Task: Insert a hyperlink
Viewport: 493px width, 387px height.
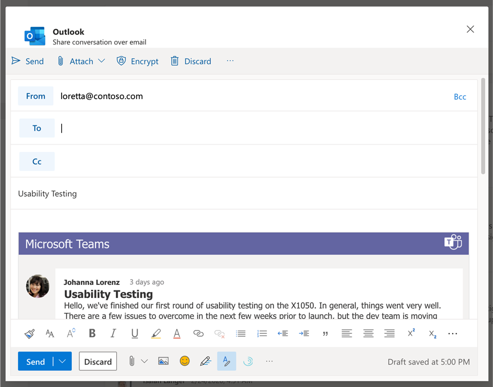Action: (x=198, y=333)
